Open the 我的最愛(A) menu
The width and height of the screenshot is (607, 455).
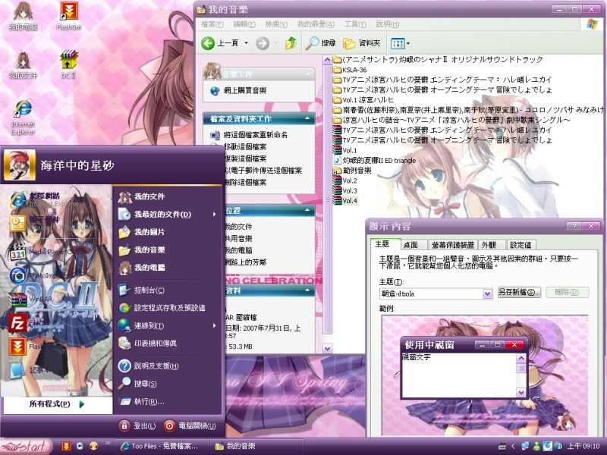[x=316, y=24]
